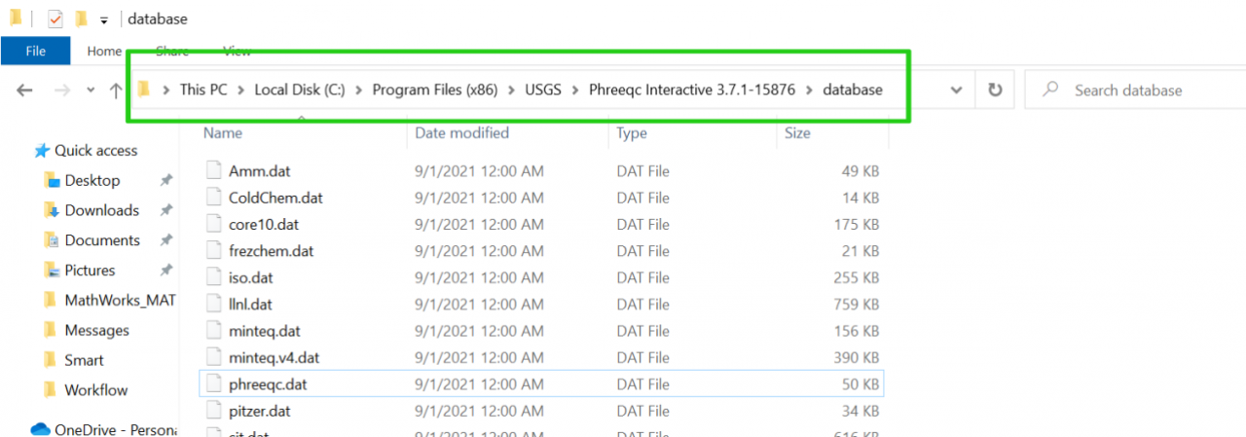This screenshot has height=437, width=1246.
Task: Navigate to Program Files (x86) breadcrumb
Action: 434,90
